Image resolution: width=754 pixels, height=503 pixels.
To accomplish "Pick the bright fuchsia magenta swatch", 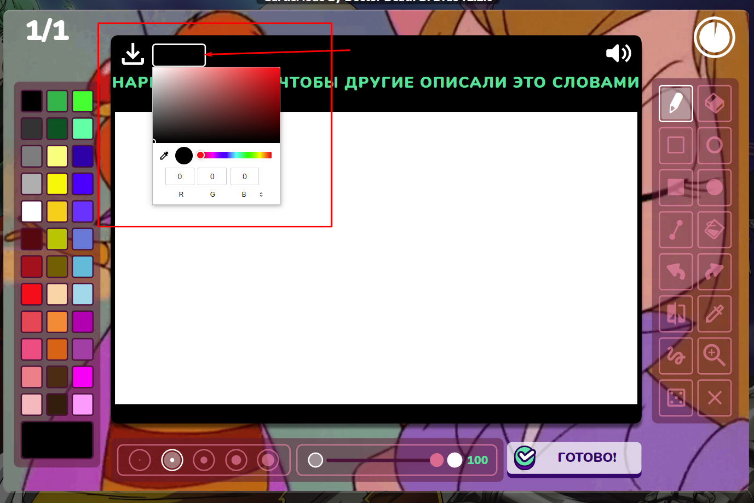I will point(83,377).
